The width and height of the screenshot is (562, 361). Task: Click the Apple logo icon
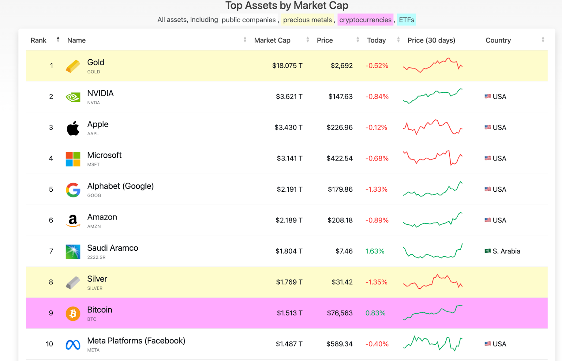click(73, 128)
